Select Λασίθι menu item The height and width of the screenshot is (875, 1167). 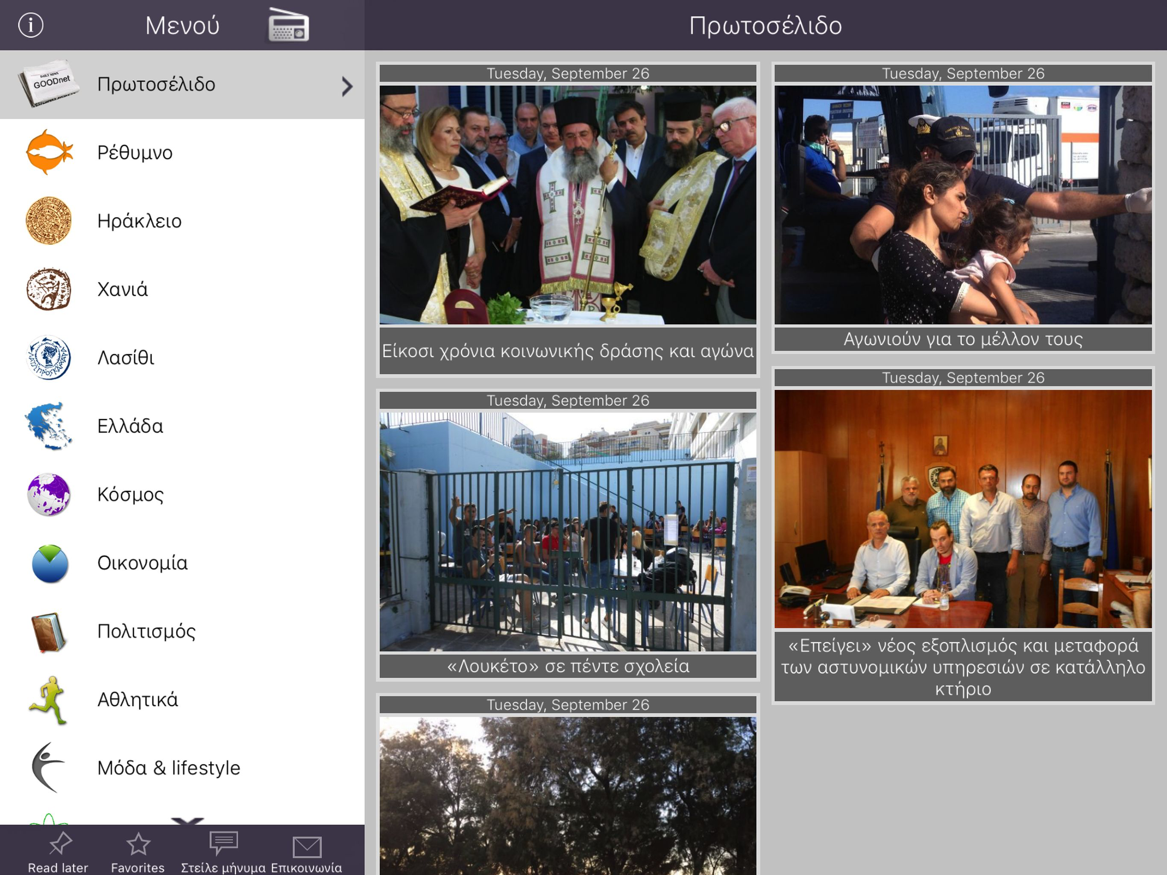click(182, 358)
